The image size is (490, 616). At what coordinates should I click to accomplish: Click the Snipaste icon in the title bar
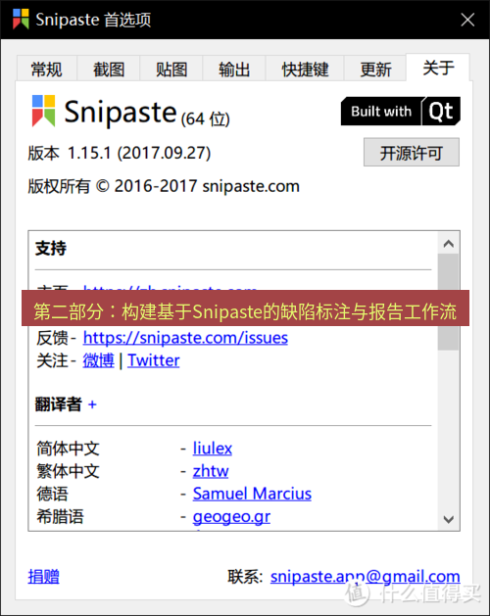[21, 19]
